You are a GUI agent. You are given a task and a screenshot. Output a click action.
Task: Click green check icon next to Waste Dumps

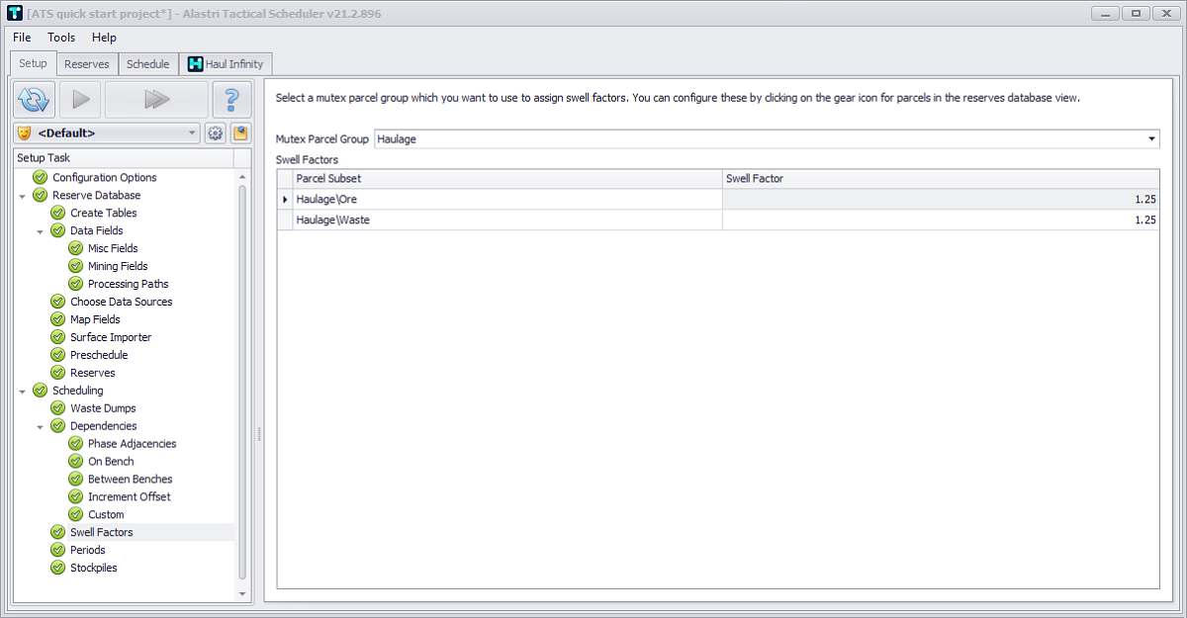tap(58, 408)
